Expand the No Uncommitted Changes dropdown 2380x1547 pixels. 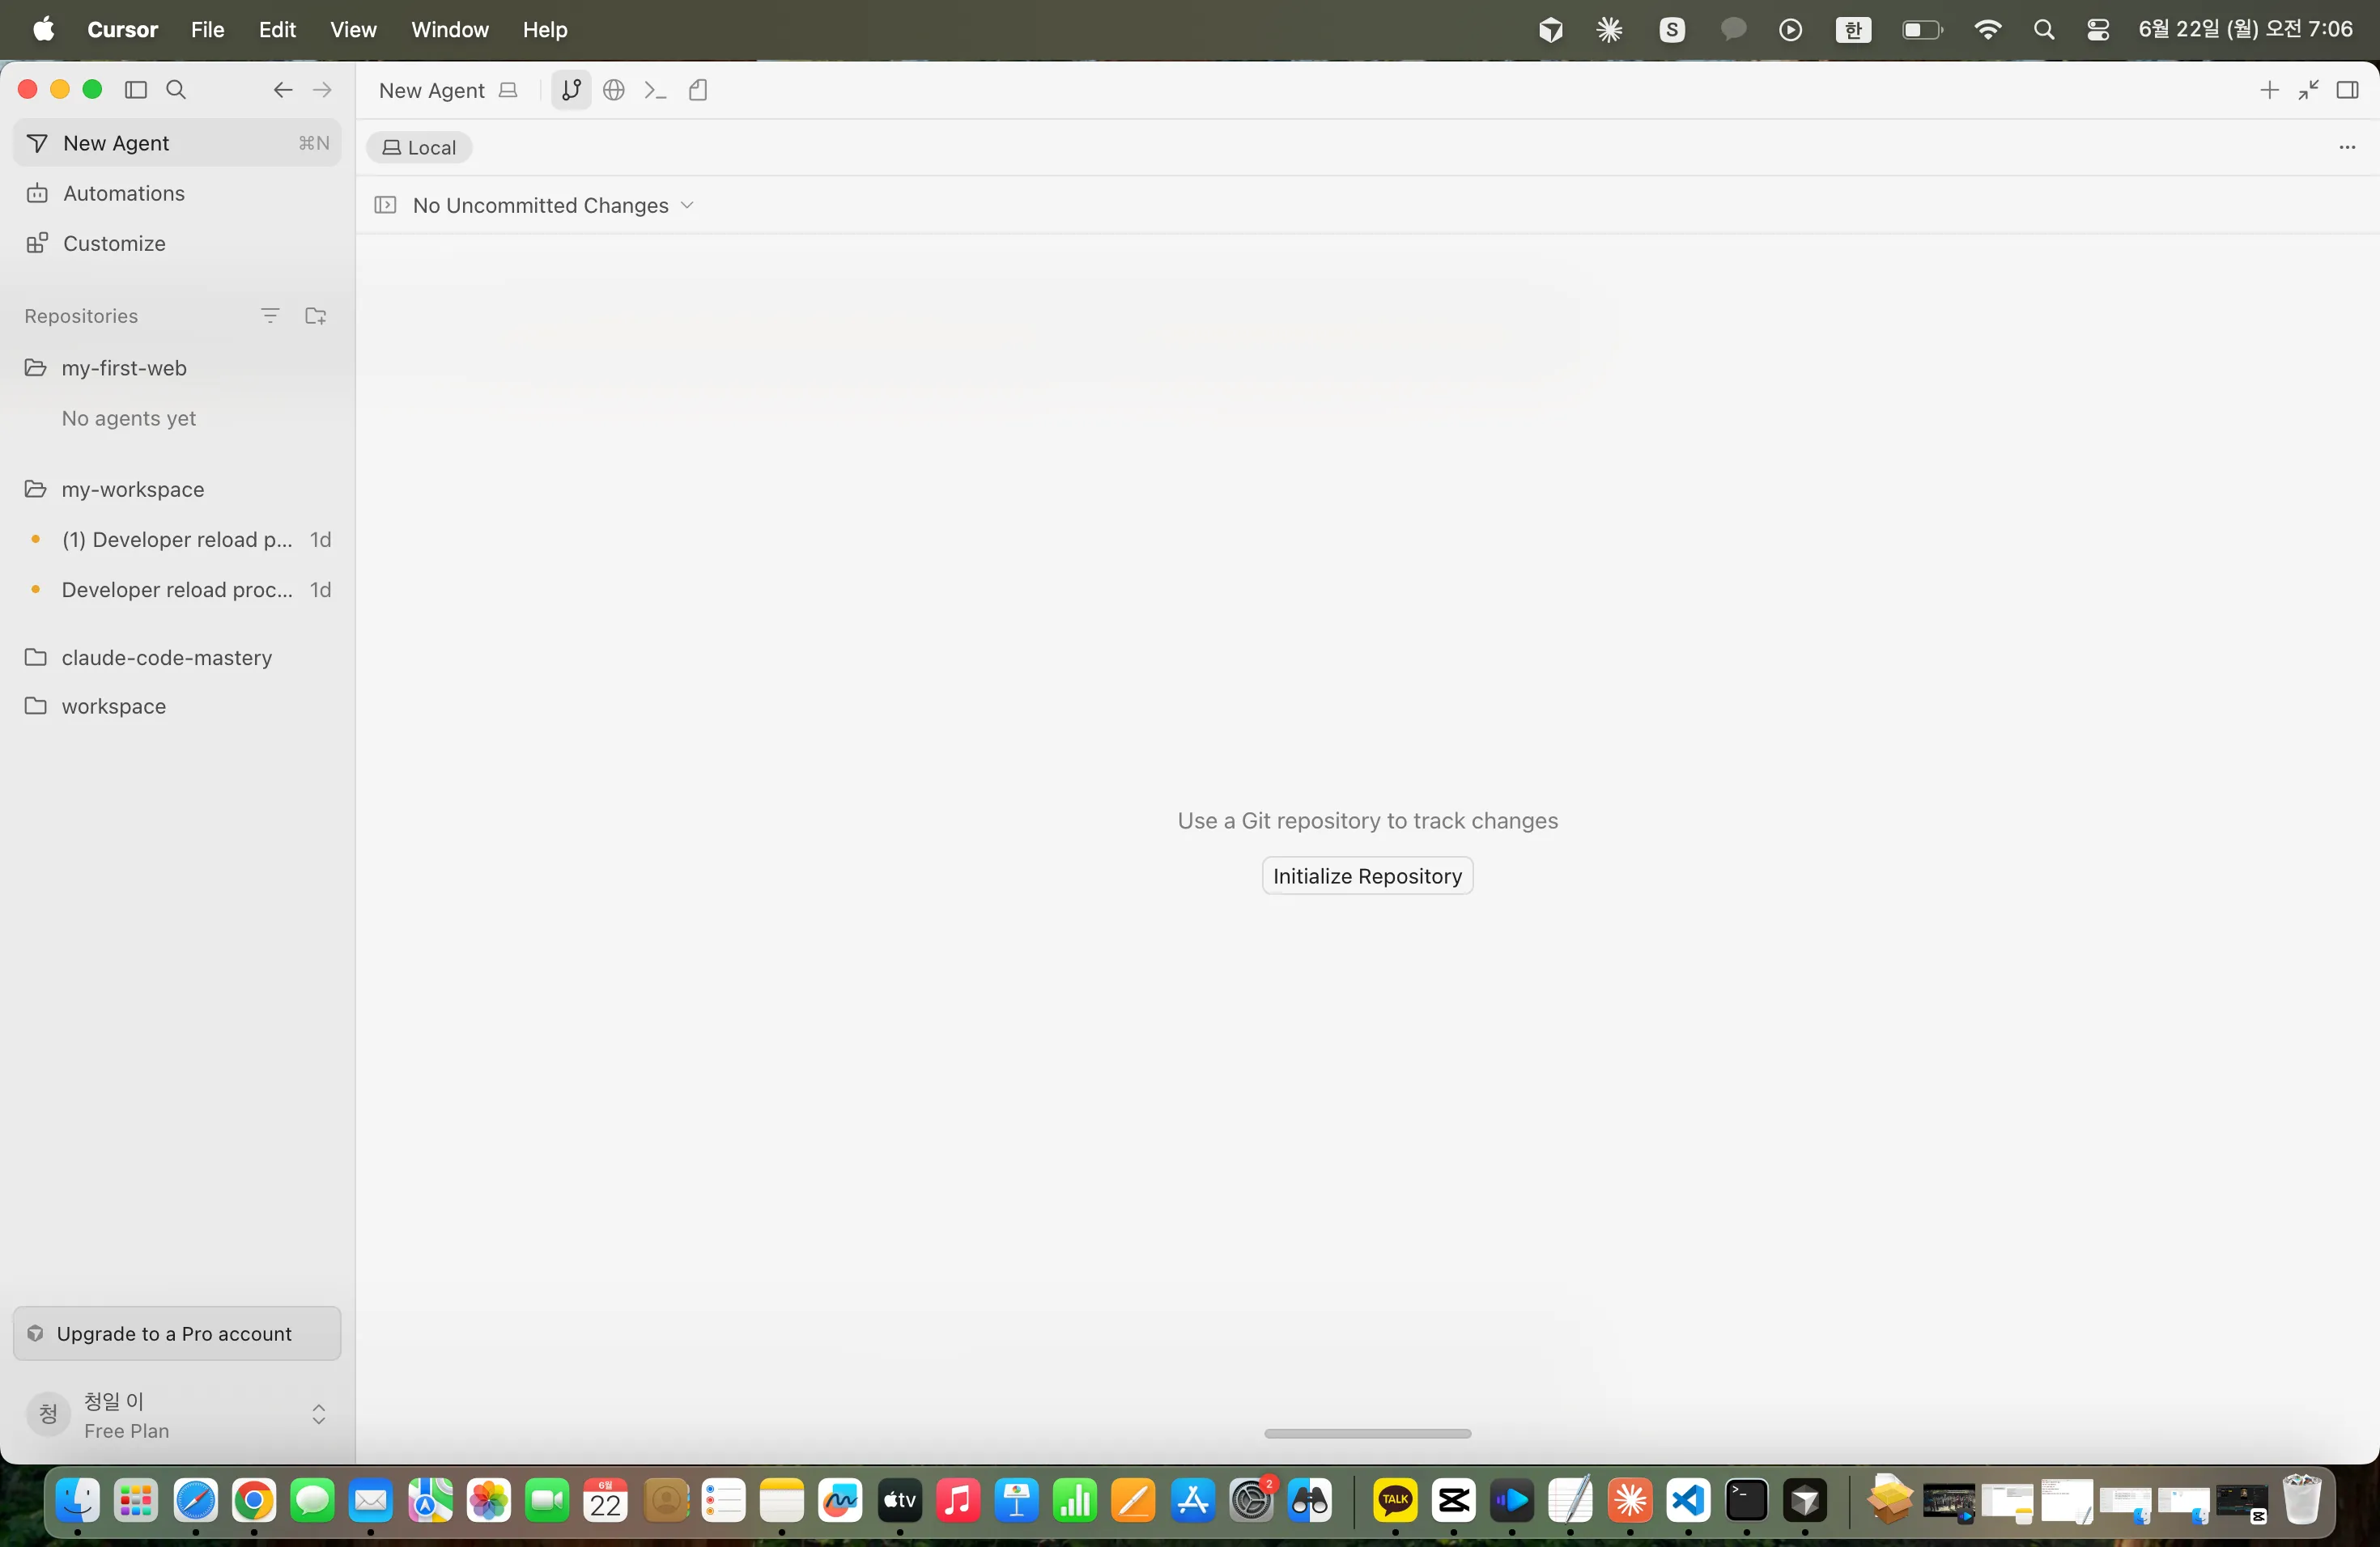click(553, 205)
